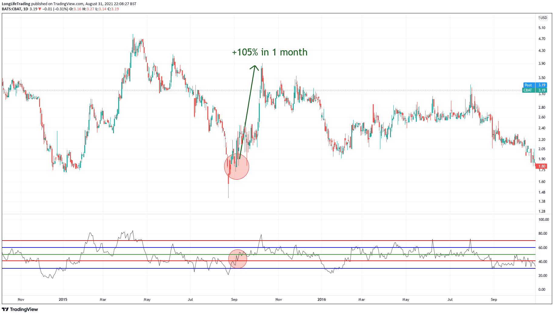554x315 pixels.
Task: Click the Mar label right after 2016
Action: (x=362, y=300)
